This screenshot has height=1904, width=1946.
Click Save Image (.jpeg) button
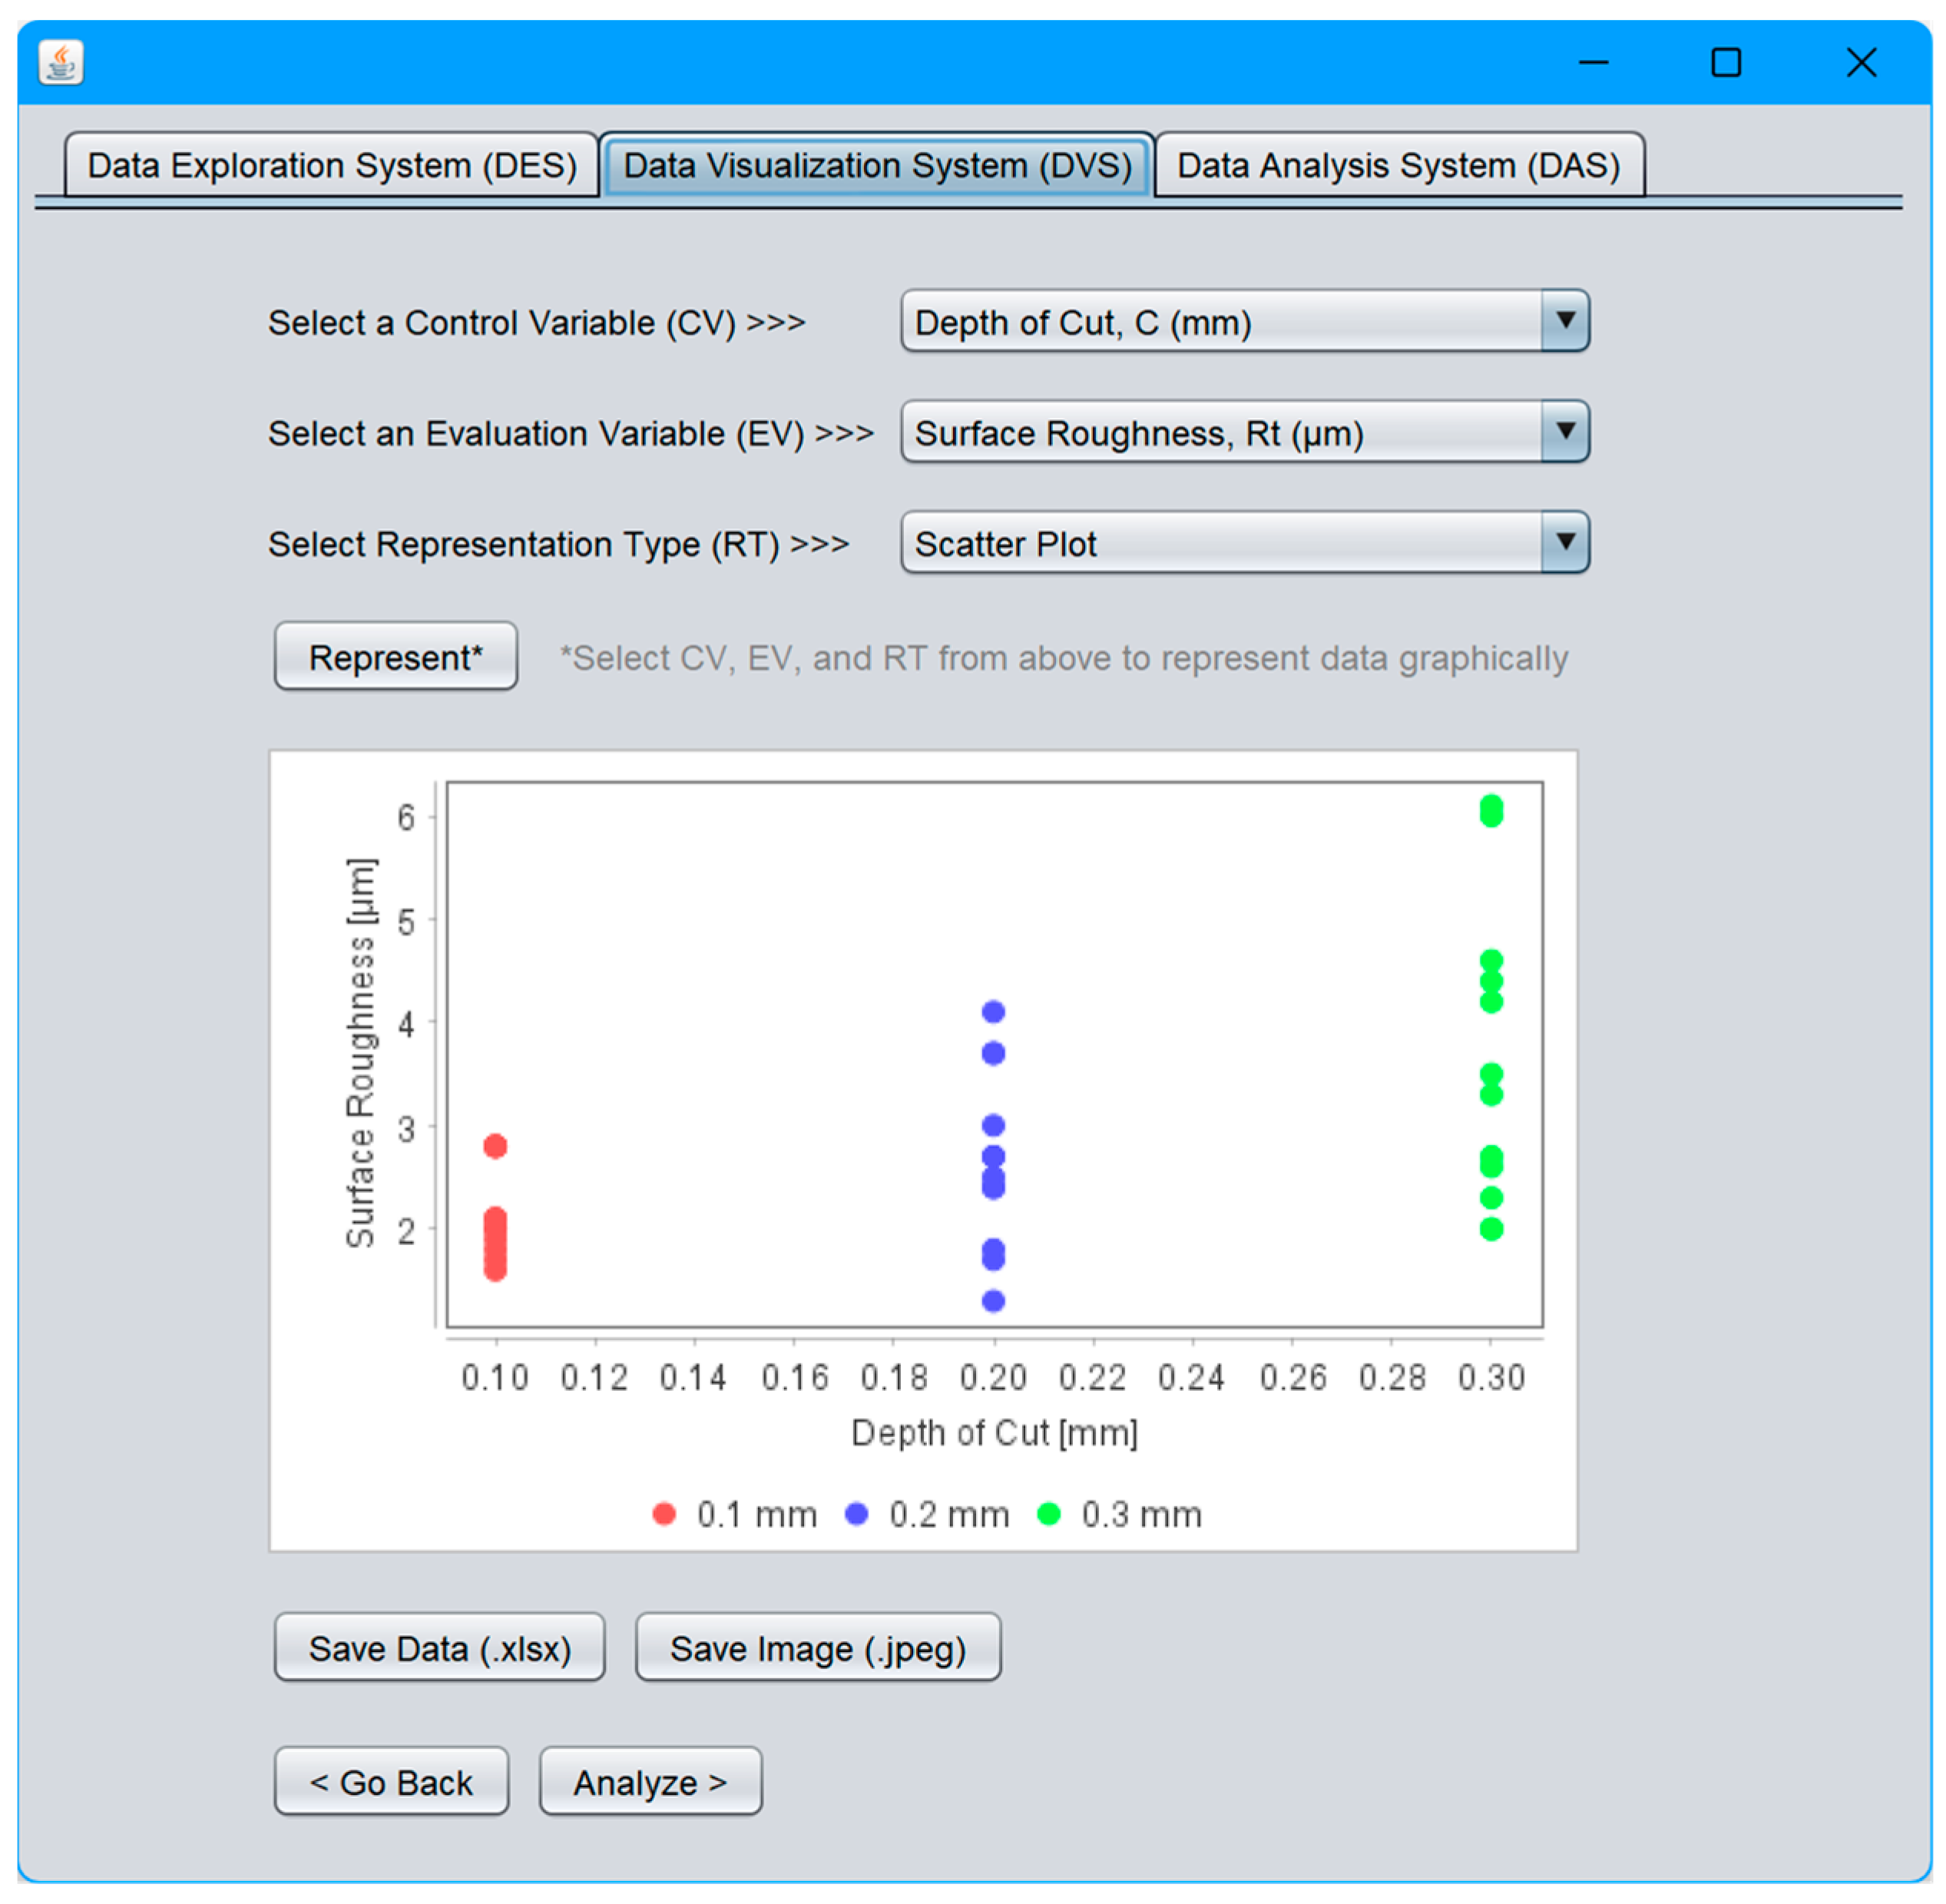click(817, 1648)
